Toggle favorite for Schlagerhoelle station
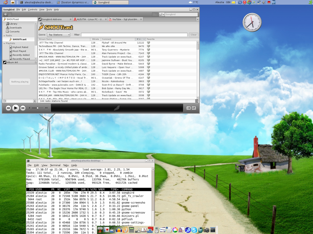313x234 pixels. [148, 81]
